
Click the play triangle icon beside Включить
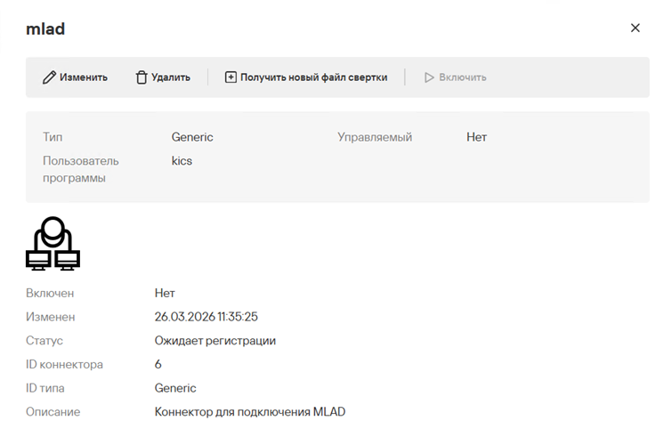[428, 77]
